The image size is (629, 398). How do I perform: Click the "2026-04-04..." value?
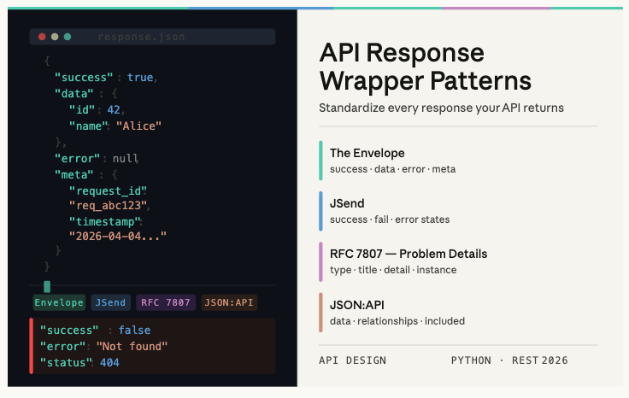[x=118, y=236]
